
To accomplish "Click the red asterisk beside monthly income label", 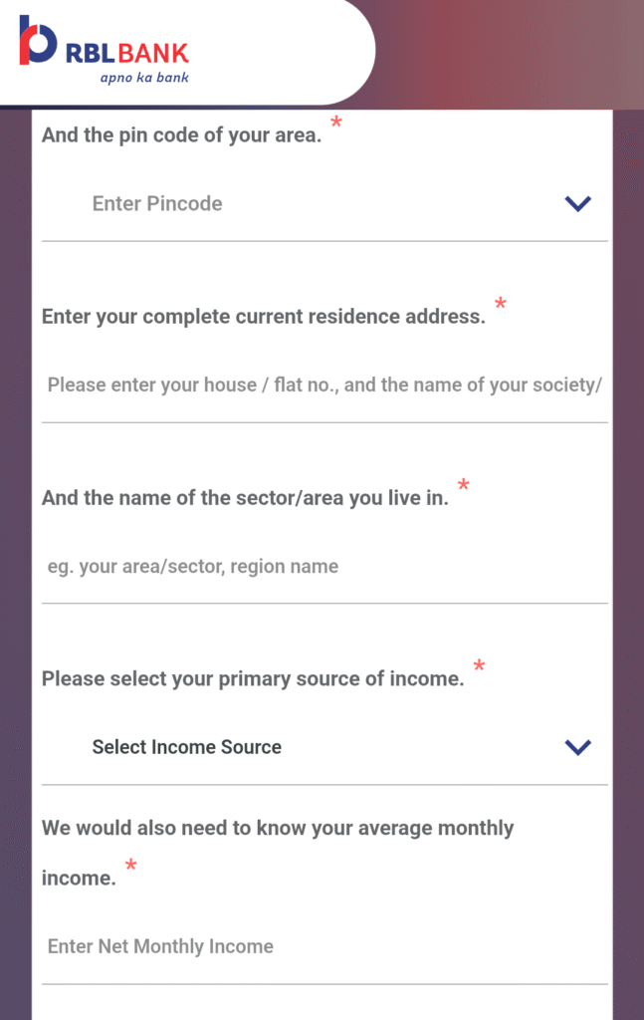I will pos(130,866).
